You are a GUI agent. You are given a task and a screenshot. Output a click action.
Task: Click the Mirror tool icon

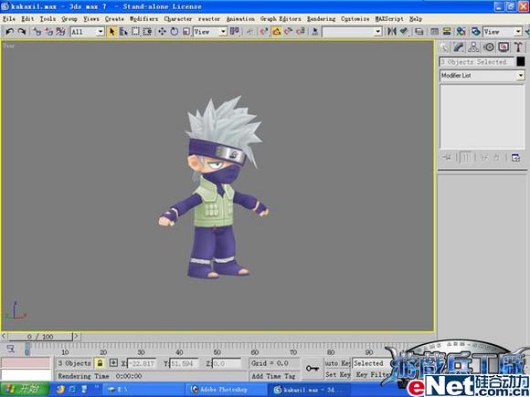392,32
